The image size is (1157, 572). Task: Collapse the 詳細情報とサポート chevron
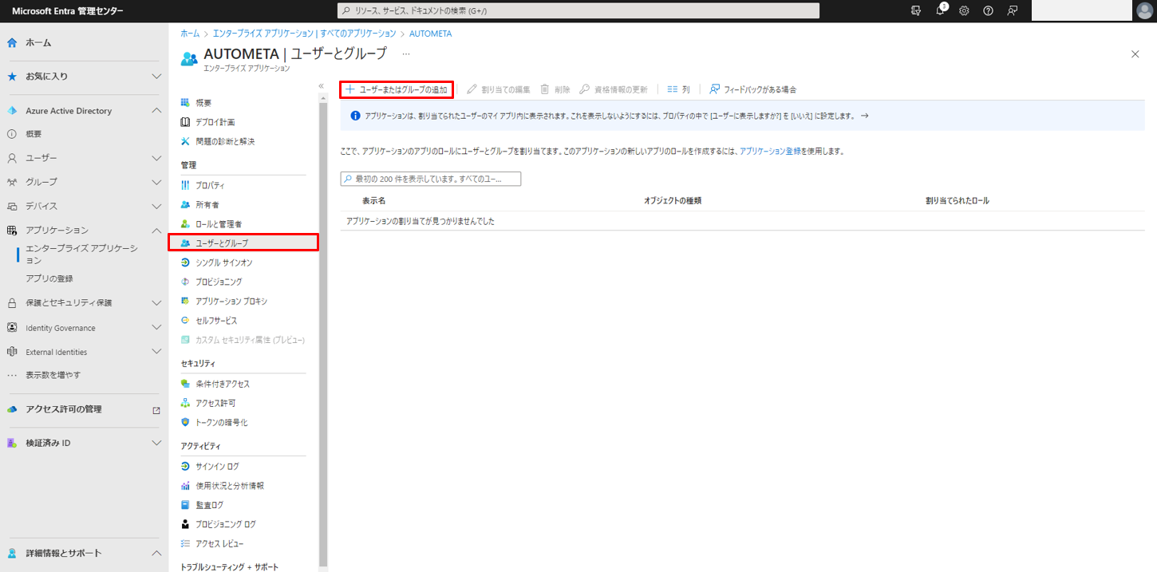tap(156, 553)
